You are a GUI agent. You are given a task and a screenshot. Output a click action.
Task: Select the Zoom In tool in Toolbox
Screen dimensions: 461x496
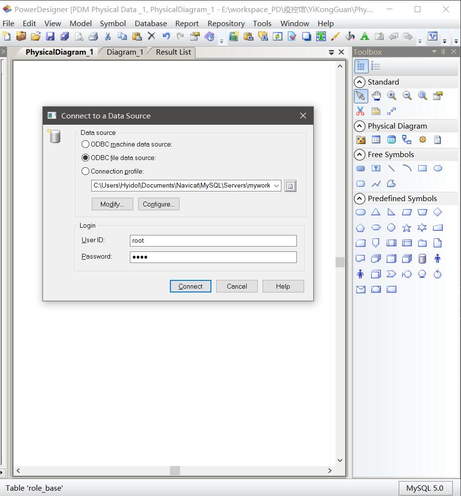coord(391,96)
